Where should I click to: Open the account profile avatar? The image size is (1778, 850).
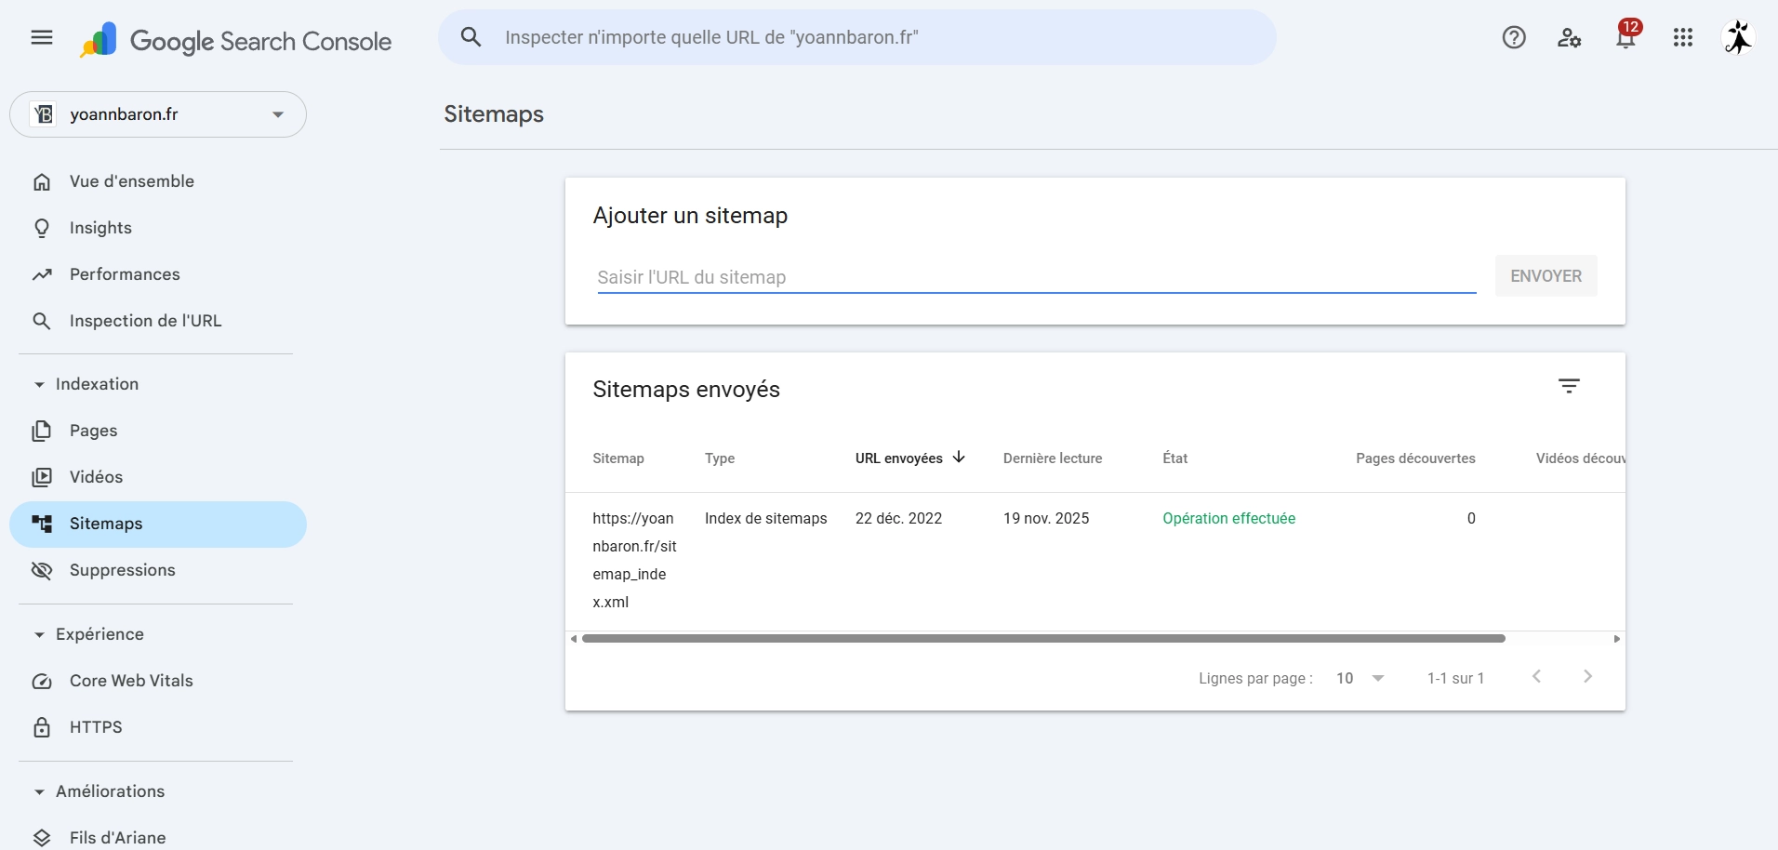(1739, 37)
